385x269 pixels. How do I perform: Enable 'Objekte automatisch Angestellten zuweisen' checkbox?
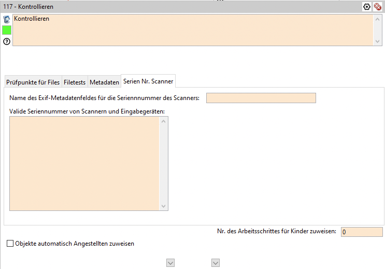[10, 244]
